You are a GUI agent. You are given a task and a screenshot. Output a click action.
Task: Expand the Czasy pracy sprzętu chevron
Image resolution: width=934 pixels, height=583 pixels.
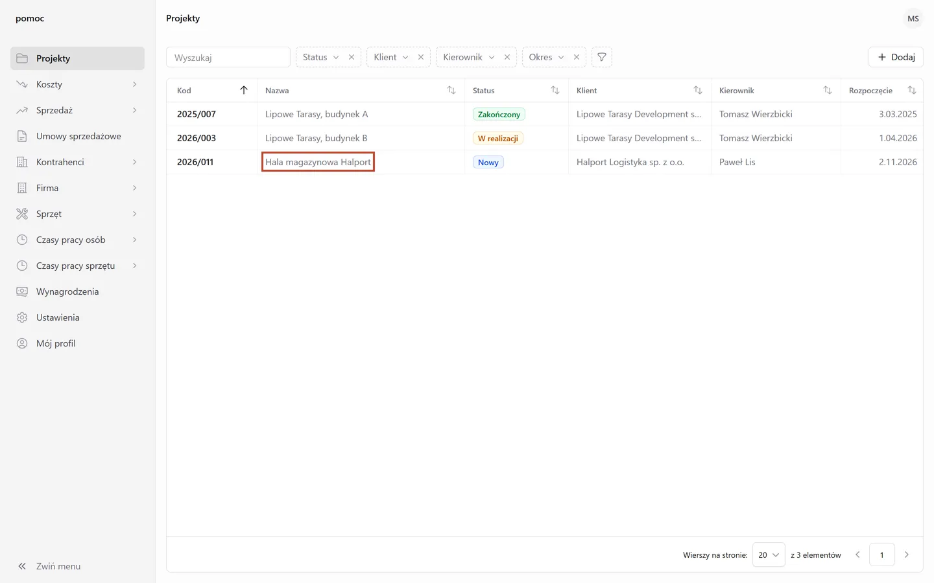[134, 266]
